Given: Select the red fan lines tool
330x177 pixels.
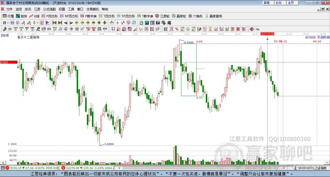Looking at the screenshot, I should point(119,29).
